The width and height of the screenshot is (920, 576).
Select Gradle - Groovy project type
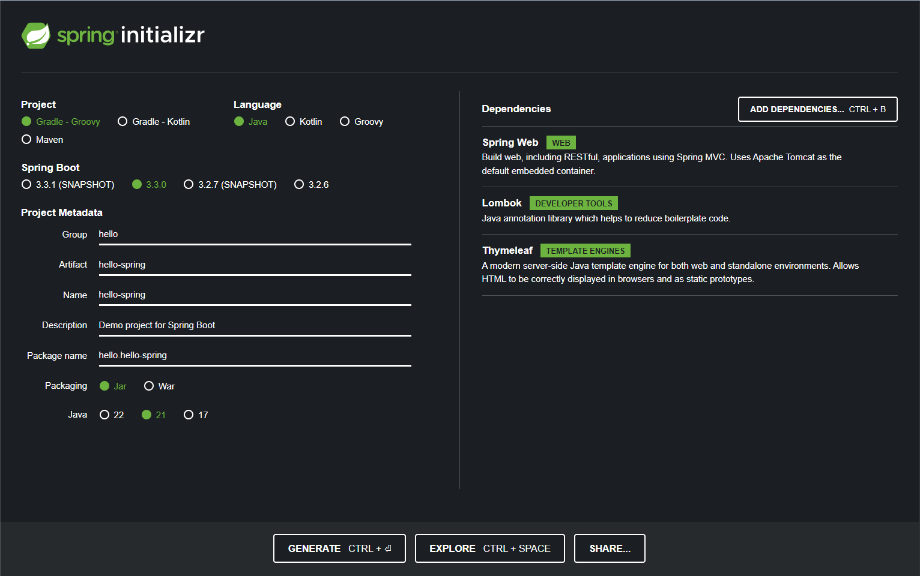click(x=61, y=122)
